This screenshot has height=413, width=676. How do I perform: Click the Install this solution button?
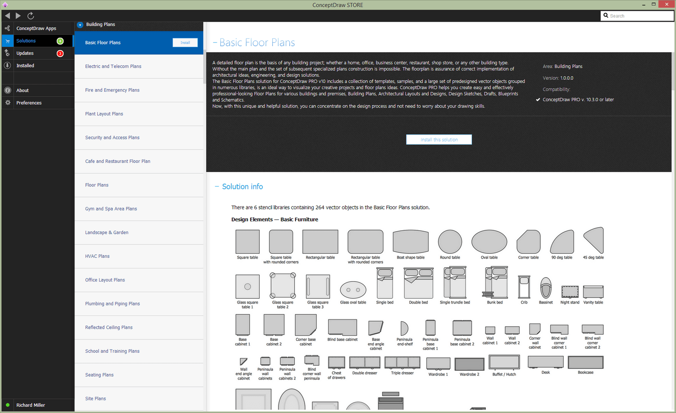tap(439, 139)
